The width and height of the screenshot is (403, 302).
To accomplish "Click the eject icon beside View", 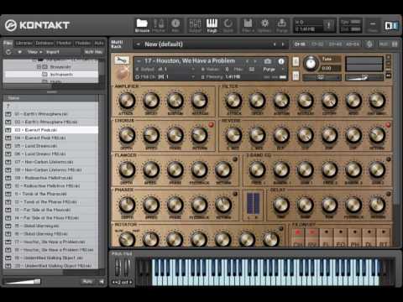I will 19,52.
